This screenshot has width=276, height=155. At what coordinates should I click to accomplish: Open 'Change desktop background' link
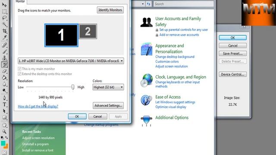[x=175, y=57]
